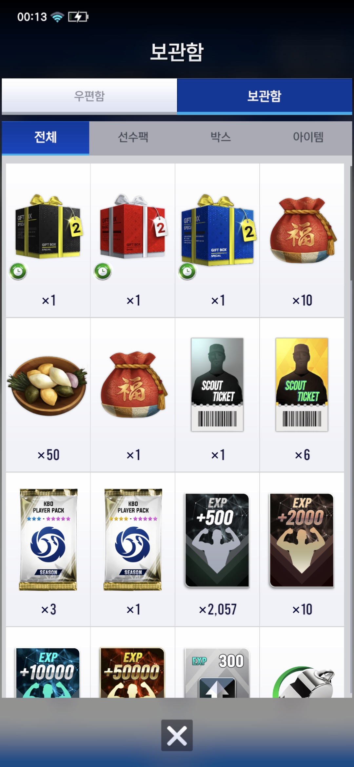Close the storage screen with X
The height and width of the screenshot is (767, 354).
177,735
